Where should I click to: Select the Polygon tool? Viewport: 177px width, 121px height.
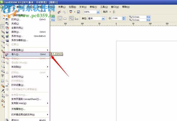(2, 66)
